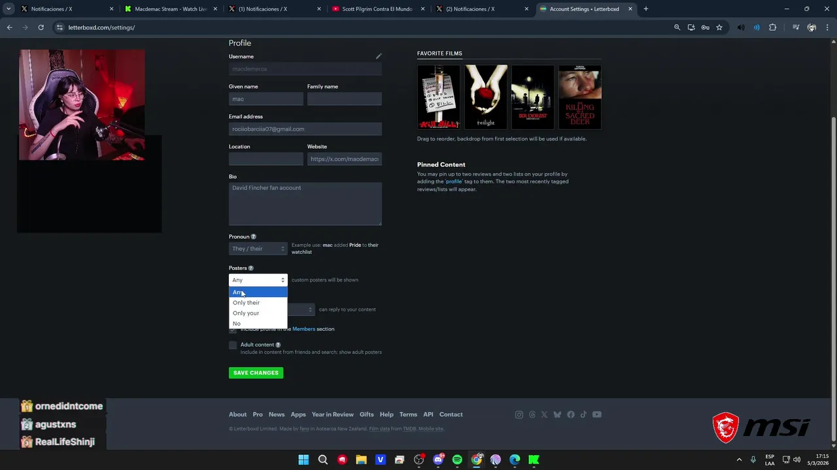
Task: Switch to the (2) Notificaciones / X tab
Action: pos(483,9)
